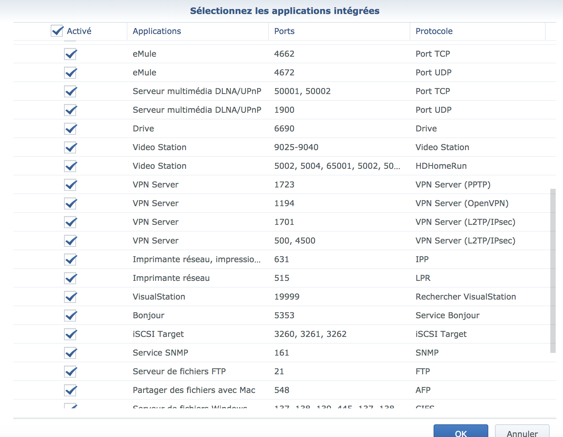The height and width of the screenshot is (437, 563).
Task: Click 'VPN Server (OpenVPN)' protocol cell
Action: click(462, 203)
